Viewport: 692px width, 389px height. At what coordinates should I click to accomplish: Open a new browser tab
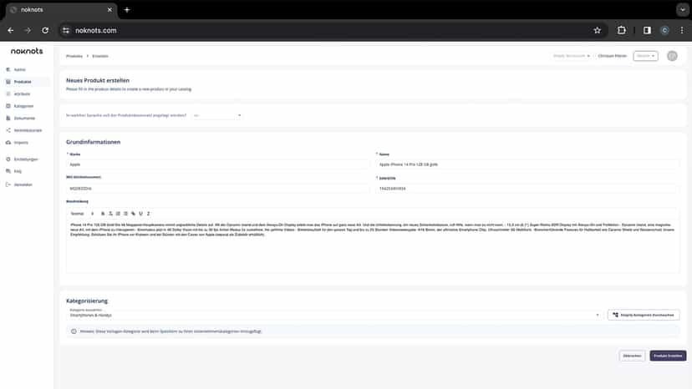127,10
